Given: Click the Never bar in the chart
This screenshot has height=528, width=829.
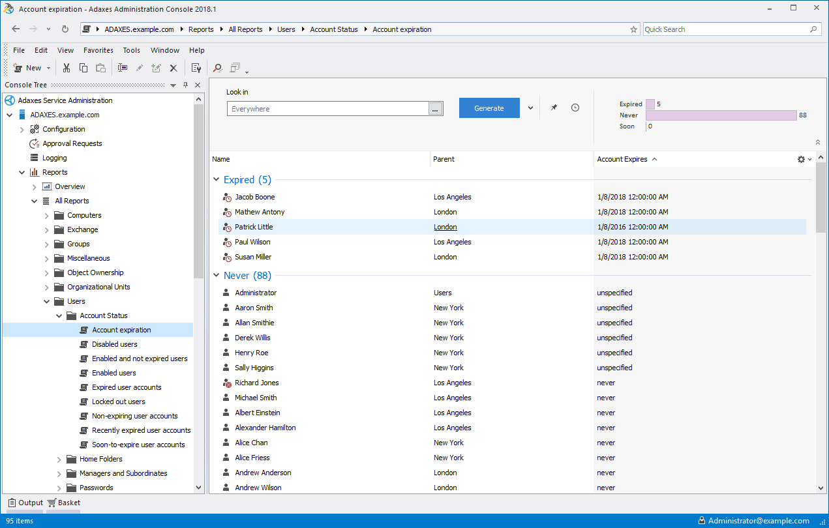Looking at the screenshot, I should (721, 115).
